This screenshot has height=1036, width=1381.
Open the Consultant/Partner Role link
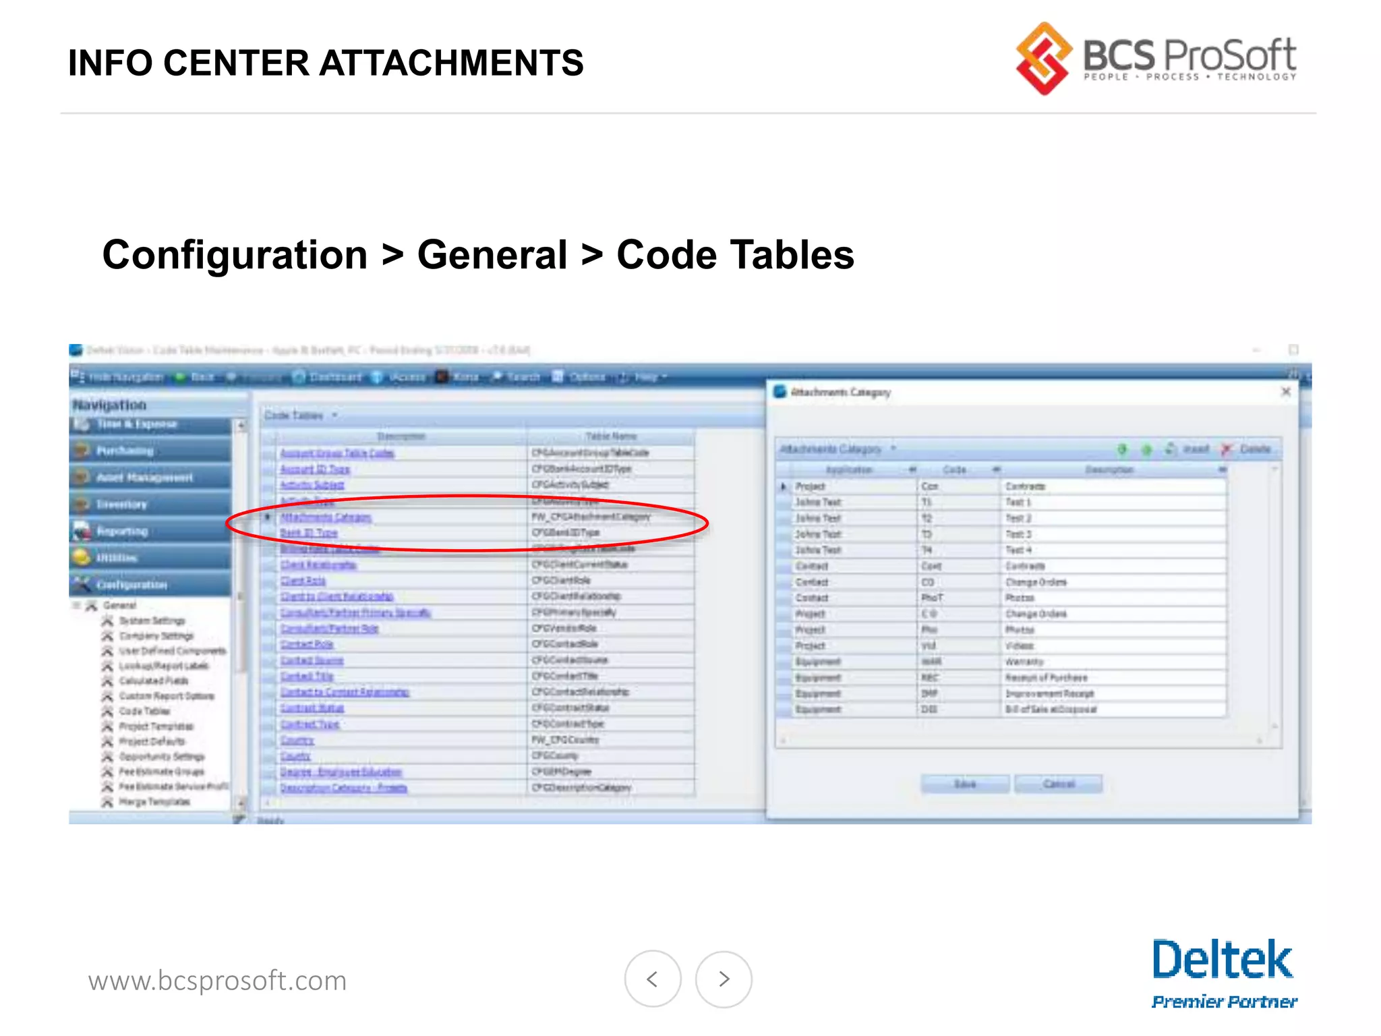(330, 629)
